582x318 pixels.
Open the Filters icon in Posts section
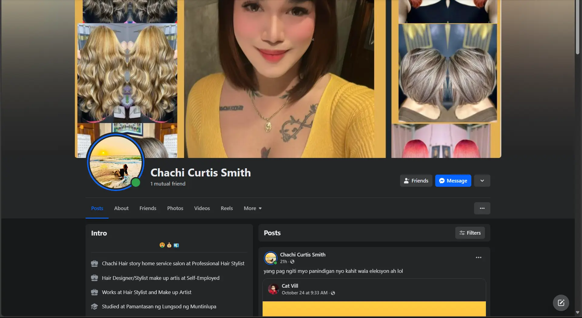(x=462, y=233)
